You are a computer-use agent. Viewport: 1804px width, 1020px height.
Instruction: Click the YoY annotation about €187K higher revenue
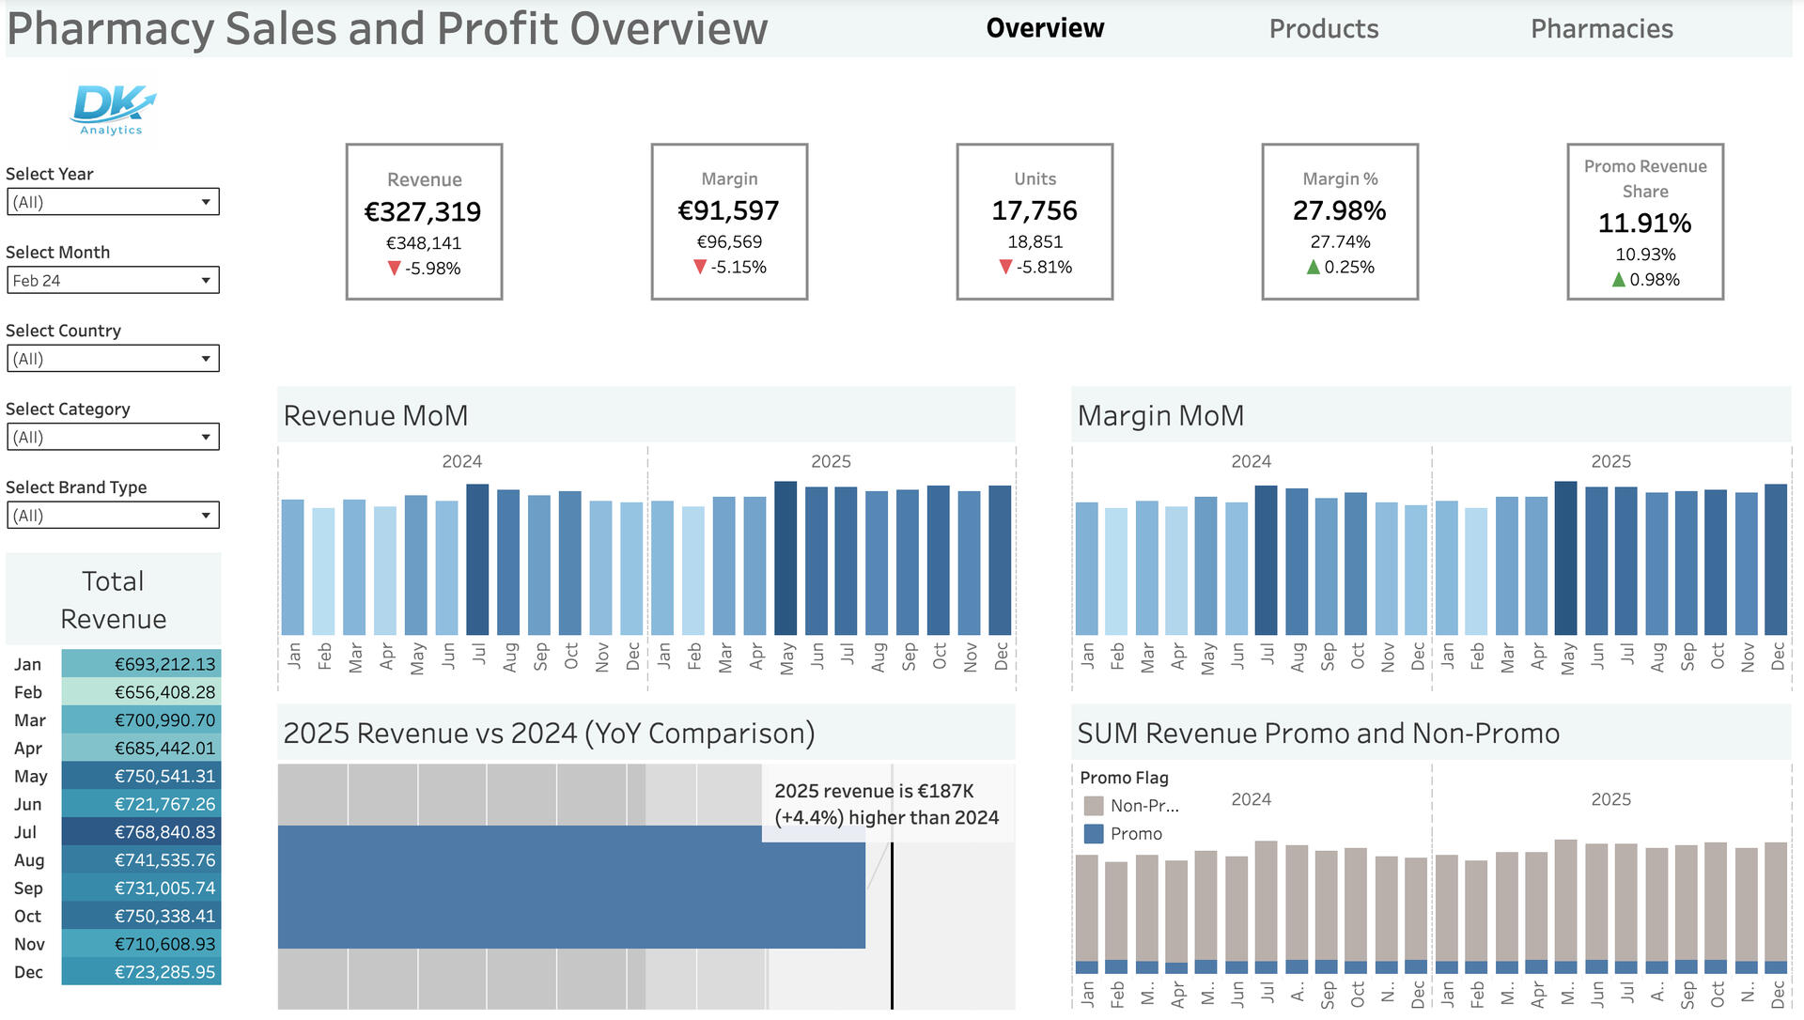(x=887, y=804)
